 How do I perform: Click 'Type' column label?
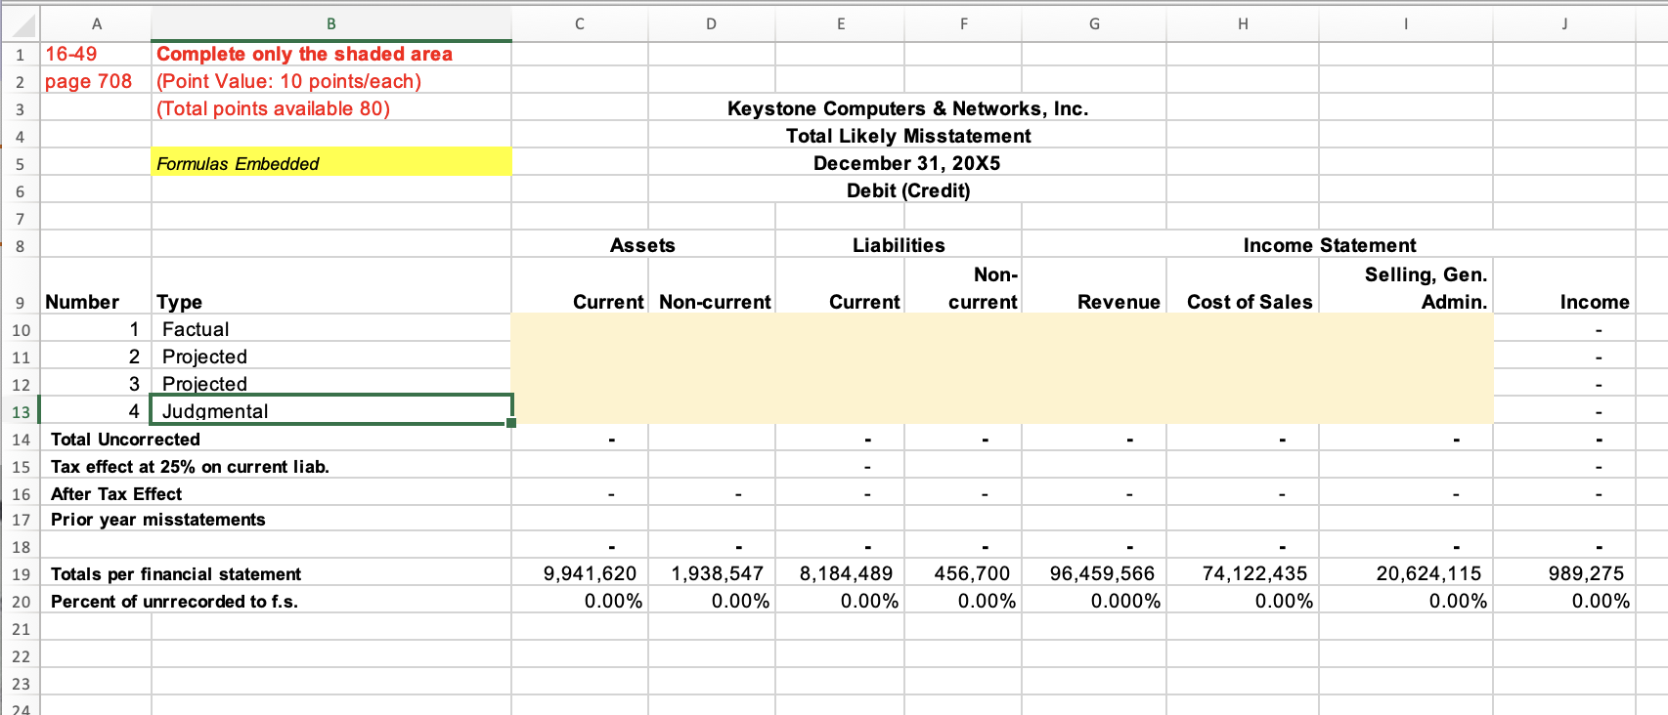(179, 302)
